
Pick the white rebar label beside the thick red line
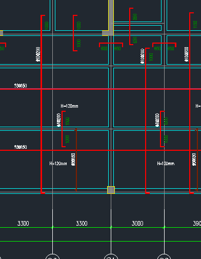(x=38, y=54)
